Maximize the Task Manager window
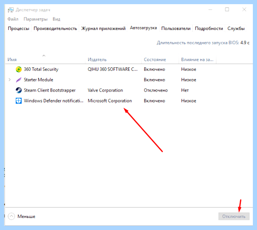This screenshot has width=257, height=230. pyautogui.click(x=227, y=10)
